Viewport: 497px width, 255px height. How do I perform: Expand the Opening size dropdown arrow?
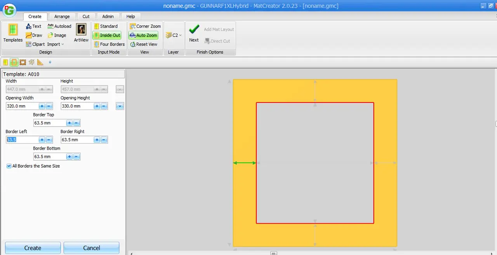[x=120, y=106]
